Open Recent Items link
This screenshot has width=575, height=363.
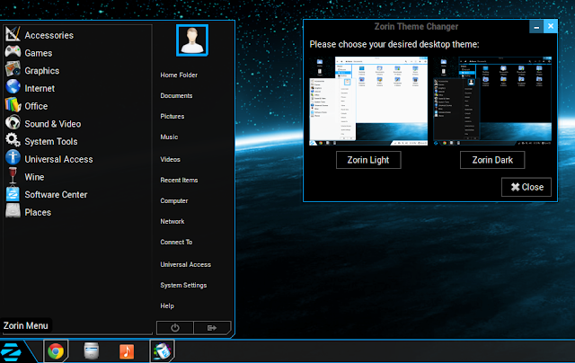pos(179,180)
